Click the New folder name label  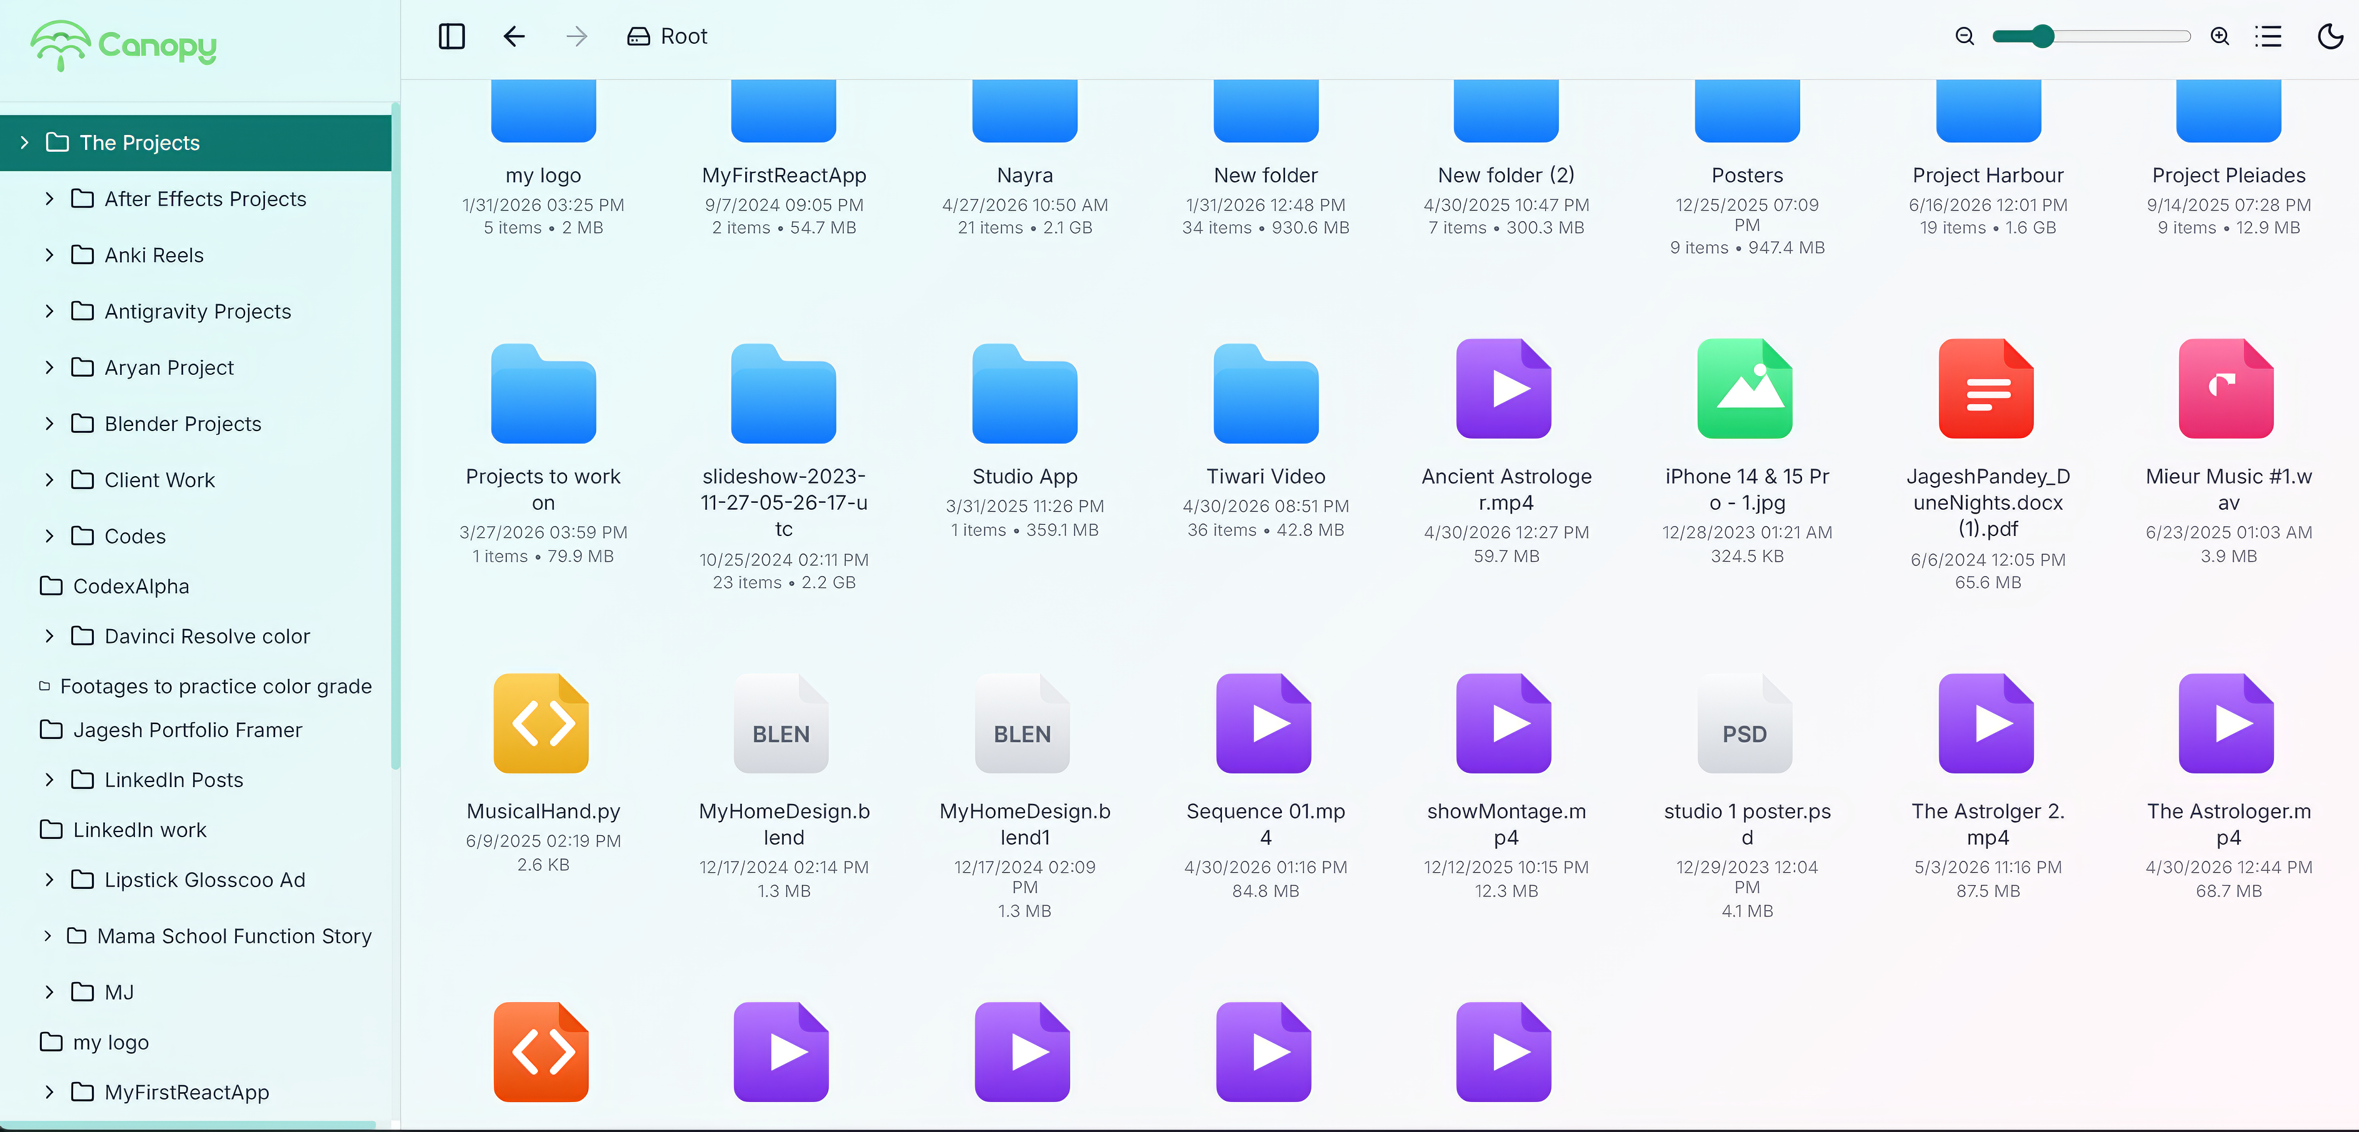tap(1266, 175)
